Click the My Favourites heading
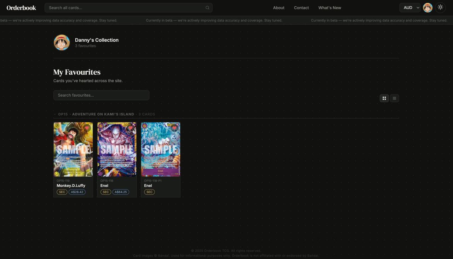This screenshot has width=453, height=259. [x=77, y=72]
